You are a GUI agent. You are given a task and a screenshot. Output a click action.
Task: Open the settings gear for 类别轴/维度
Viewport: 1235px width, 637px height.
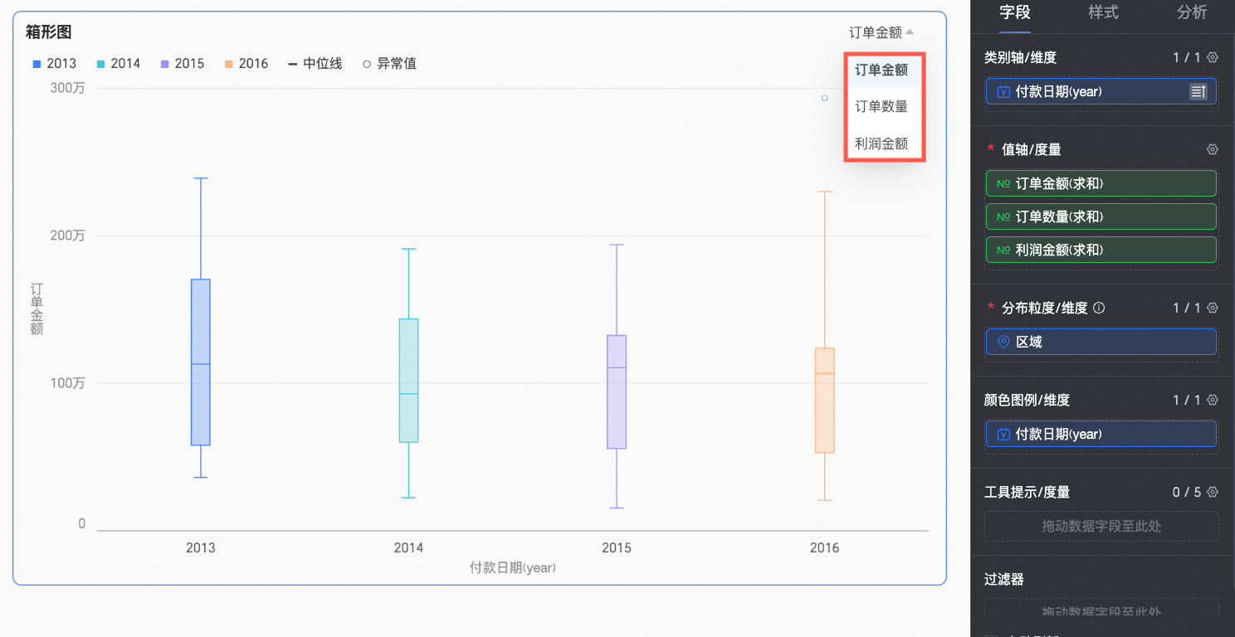coord(1213,57)
